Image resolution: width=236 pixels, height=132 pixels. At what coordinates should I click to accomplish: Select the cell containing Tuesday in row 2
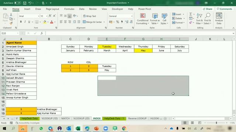tap(107, 47)
